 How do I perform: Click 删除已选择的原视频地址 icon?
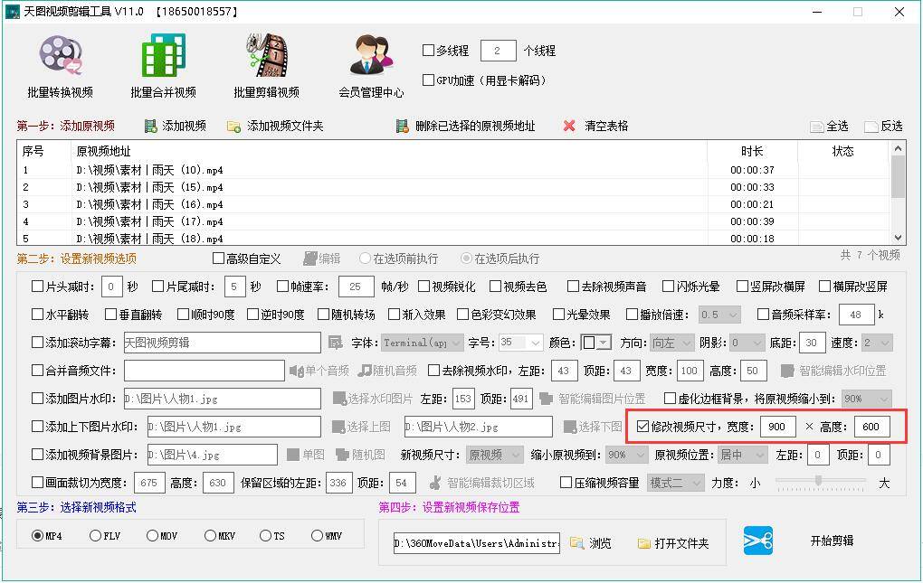point(402,126)
